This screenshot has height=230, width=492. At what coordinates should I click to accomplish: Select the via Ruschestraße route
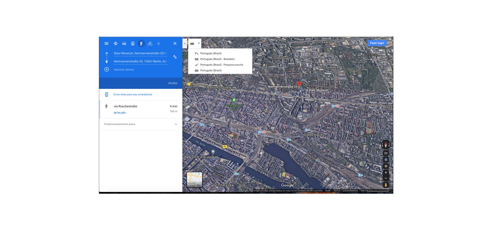(x=141, y=109)
